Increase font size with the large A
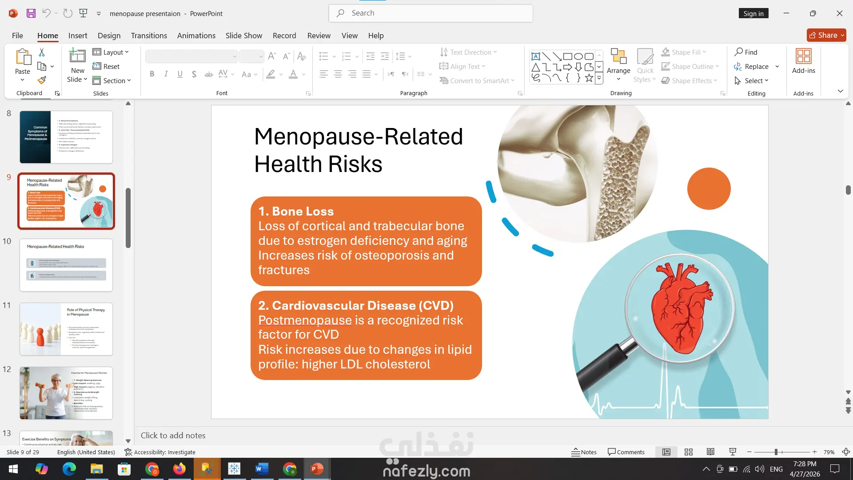Screen dimensions: 853x480 (x=272, y=56)
